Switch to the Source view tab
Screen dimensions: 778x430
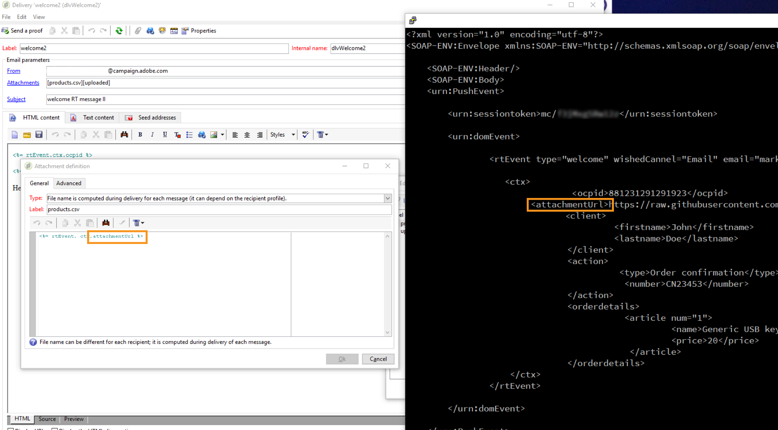(47, 419)
